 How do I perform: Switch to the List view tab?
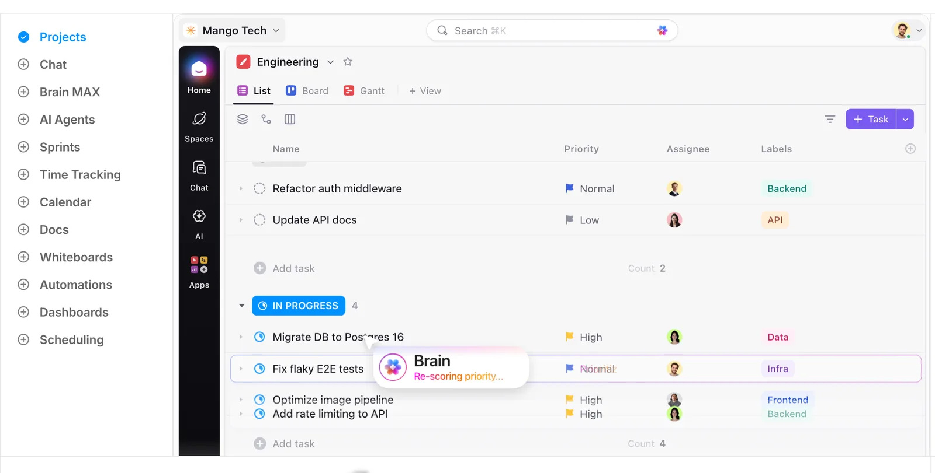coord(254,91)
